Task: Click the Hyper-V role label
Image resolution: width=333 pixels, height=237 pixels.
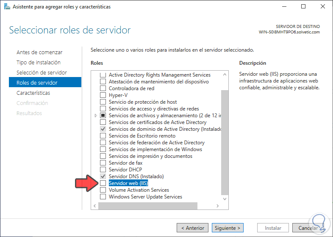Action: coord(118,95)
